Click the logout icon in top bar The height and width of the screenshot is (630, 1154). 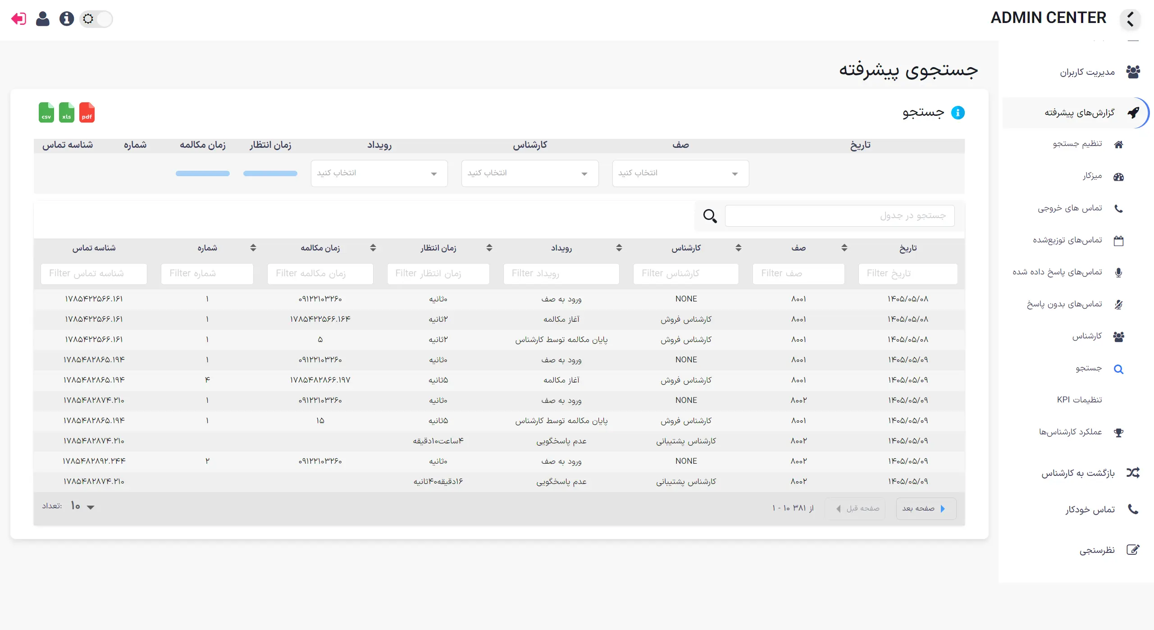click(x=19, y=19)
